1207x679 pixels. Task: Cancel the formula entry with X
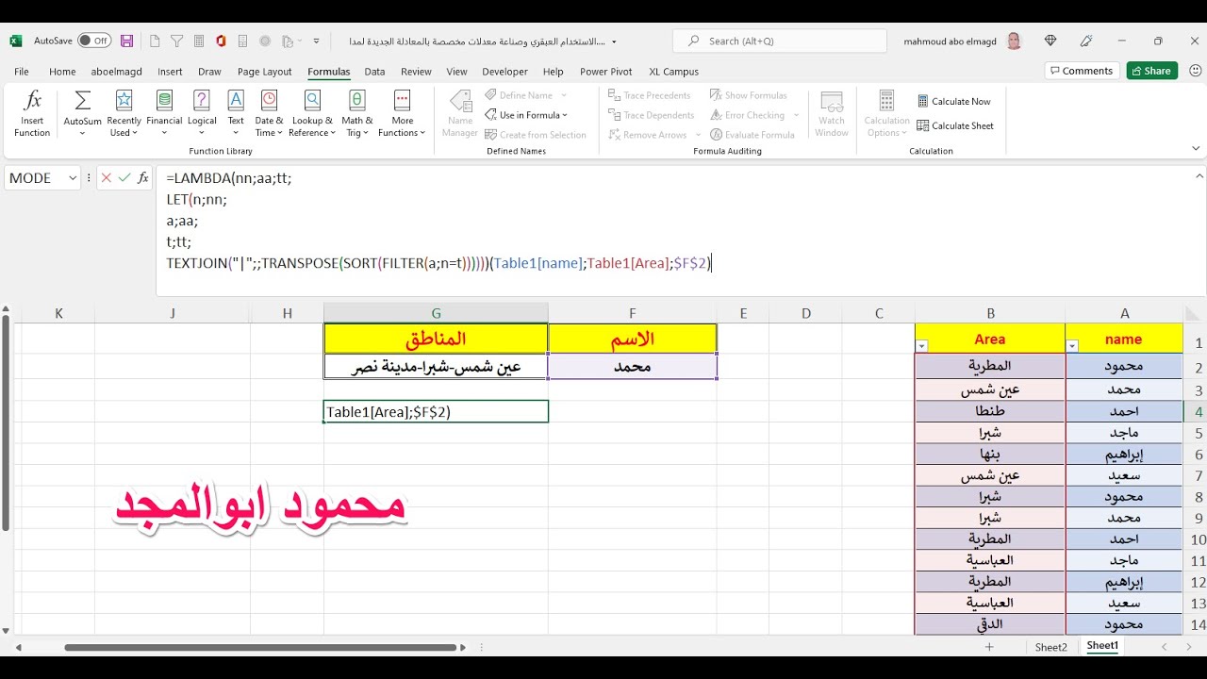[x=107, y=177]
